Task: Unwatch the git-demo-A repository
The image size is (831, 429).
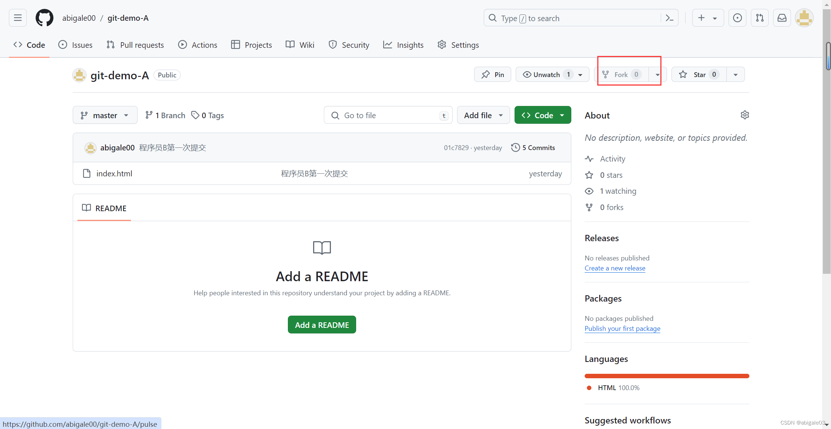Action: [546, 74]
